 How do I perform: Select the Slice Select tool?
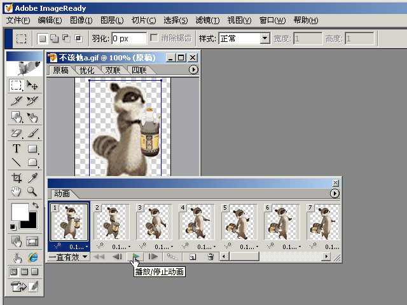pyautogui.click(x=32, y=101)
